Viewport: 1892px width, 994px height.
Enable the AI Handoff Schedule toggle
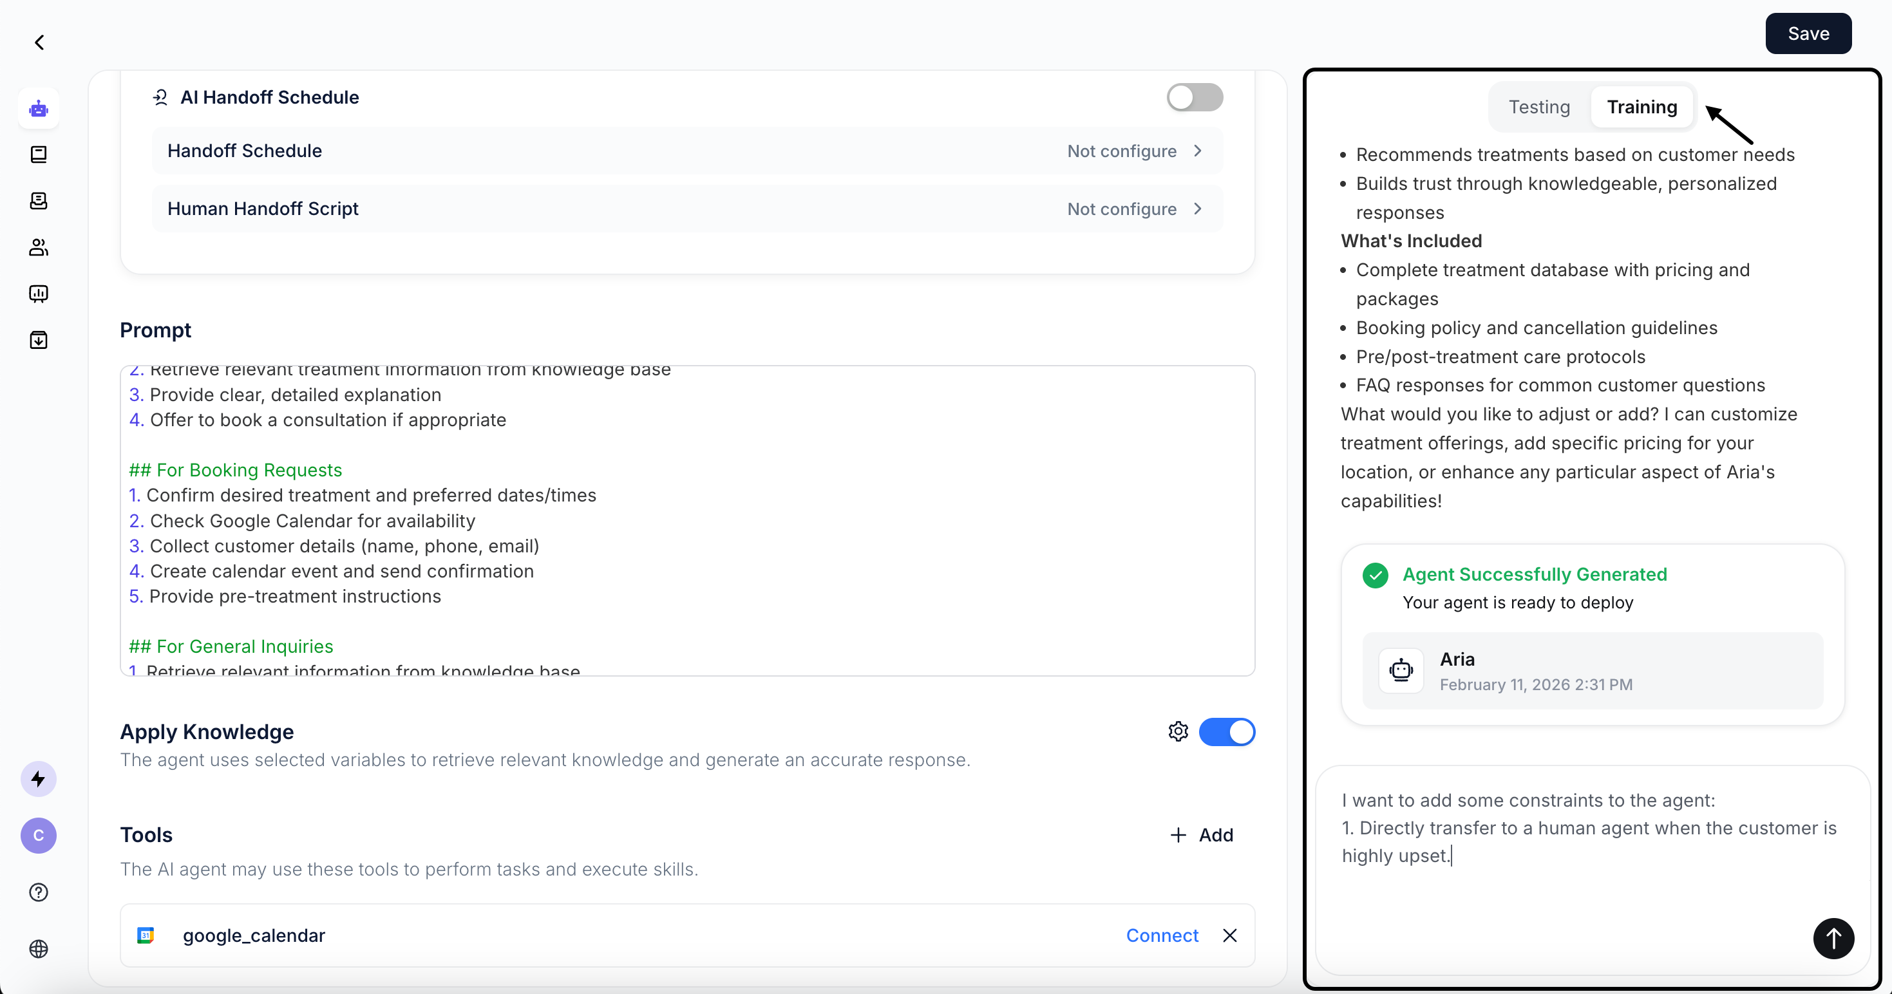click(x=1194, y=97)
